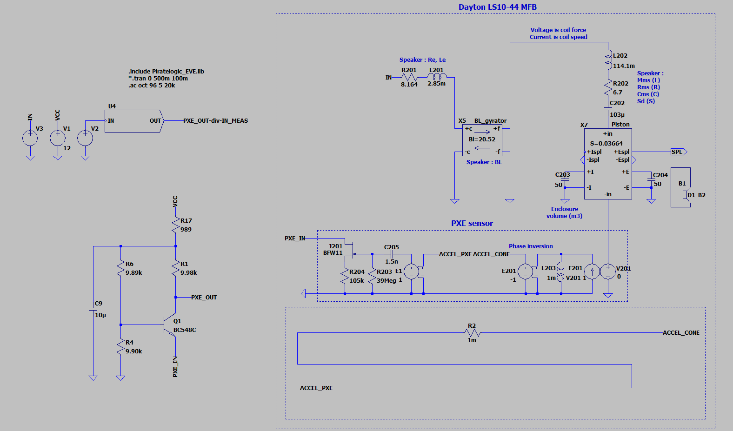Click the 'Voltage is coil force' comment
This screenshot has height=431, width=733.
pos(558,30)
